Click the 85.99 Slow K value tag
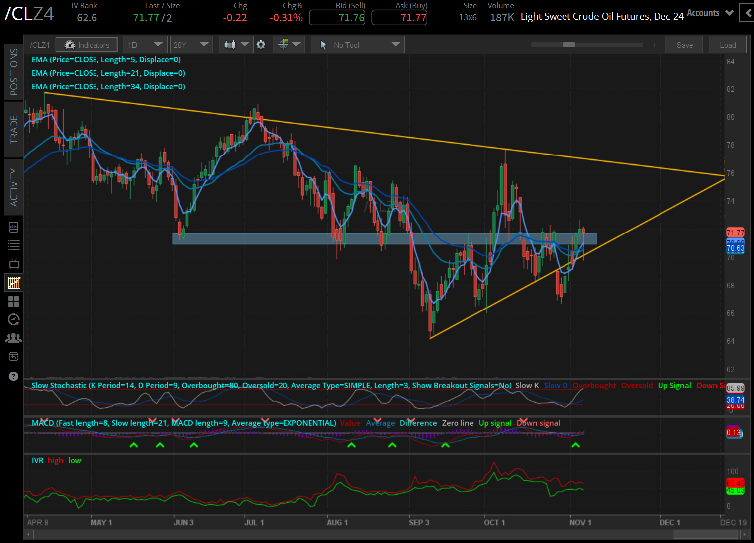The height and width of the screenshot is (543, 754). click(x=735, y=388)
